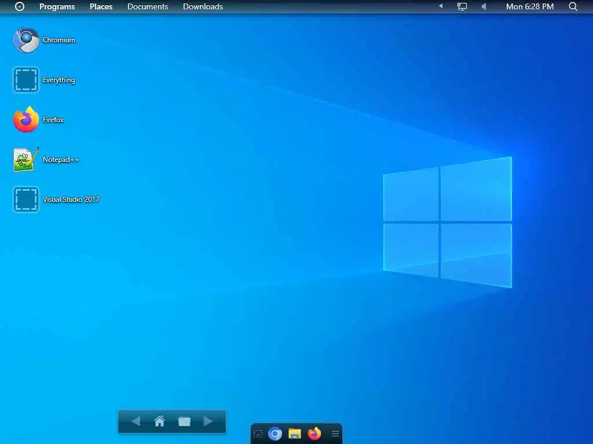Click the forward arrow on navigation widget
This screenshot has width=593, height=444.
pyautogui.click(x=208, y=421)
